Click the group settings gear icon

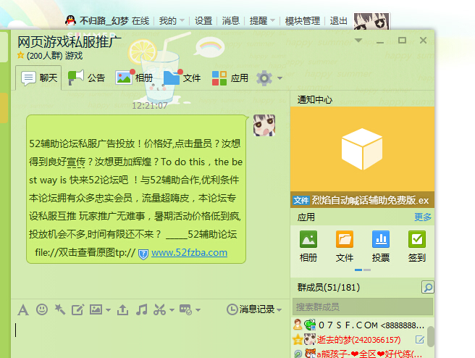pyautogui.click(x=264, y=78)
